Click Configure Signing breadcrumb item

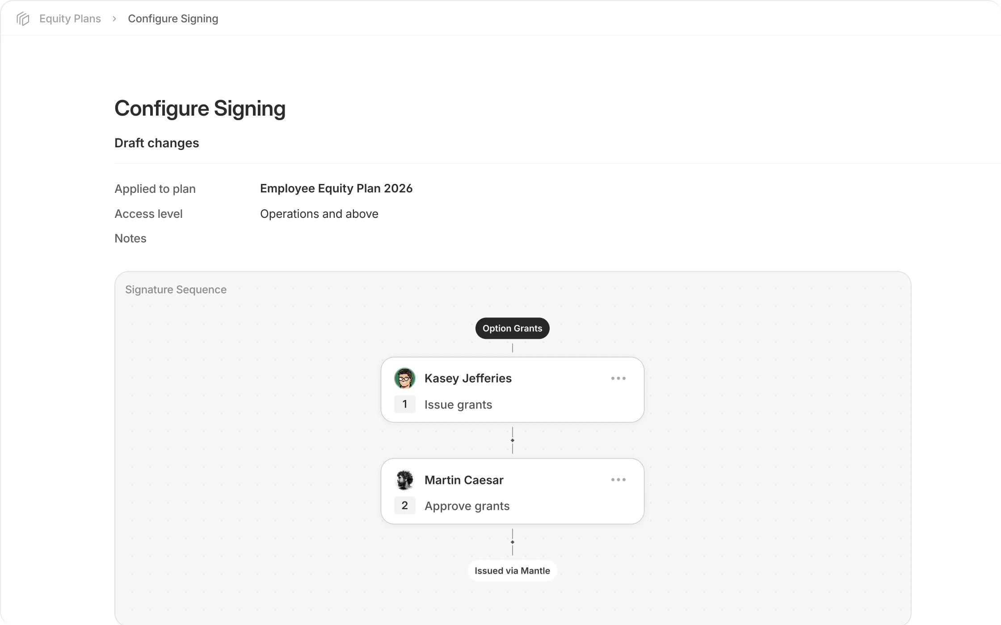(x=173, y=19)
